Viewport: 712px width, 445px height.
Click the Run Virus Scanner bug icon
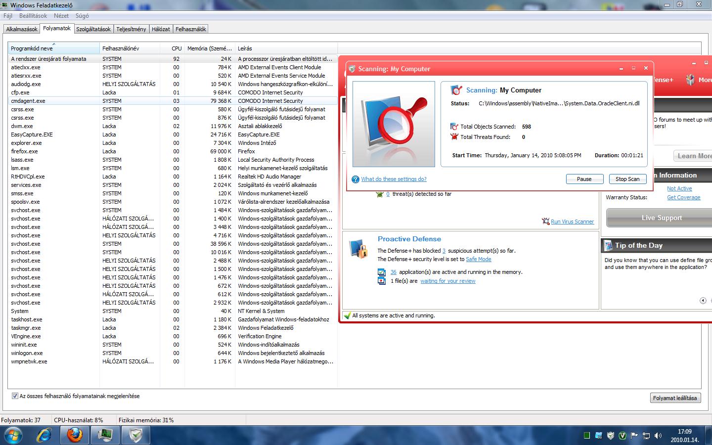click(546, 222)
